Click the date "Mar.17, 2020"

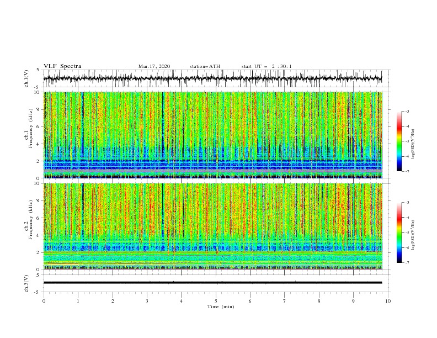154,66
